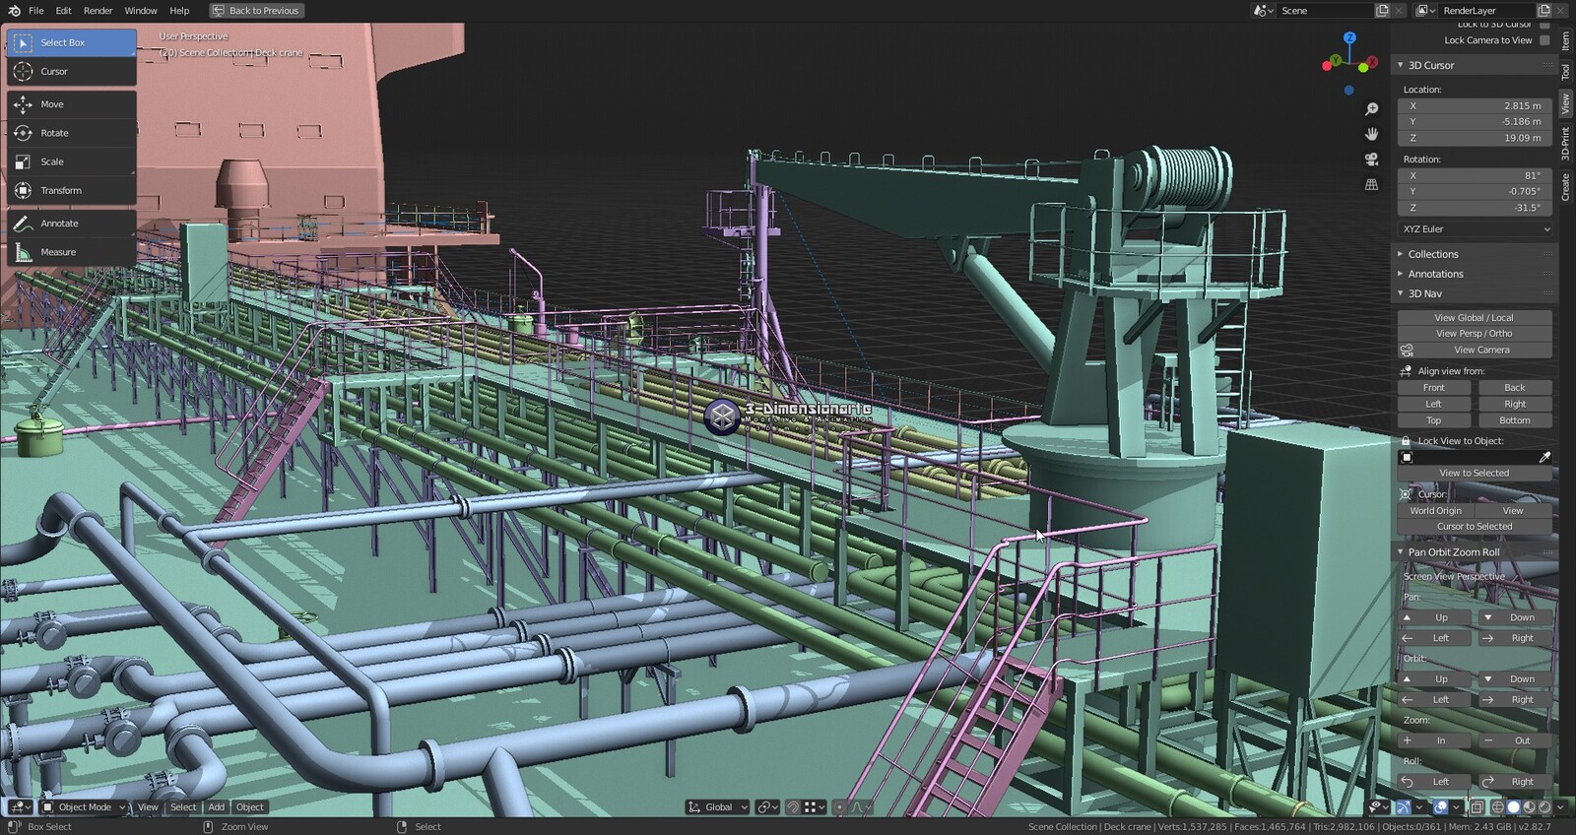Switch to solid viewport shading
1576x835 pixels.
coord(1514,806)
